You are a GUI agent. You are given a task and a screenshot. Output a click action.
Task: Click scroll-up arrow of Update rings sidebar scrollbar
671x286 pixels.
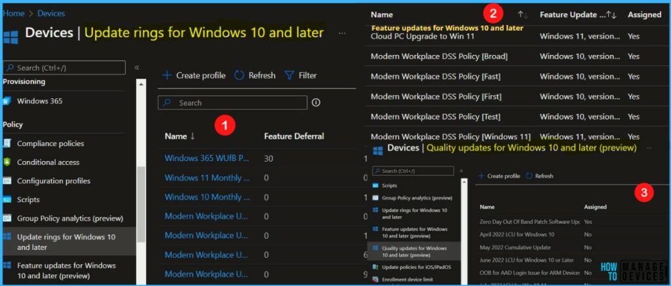point(141,84)
